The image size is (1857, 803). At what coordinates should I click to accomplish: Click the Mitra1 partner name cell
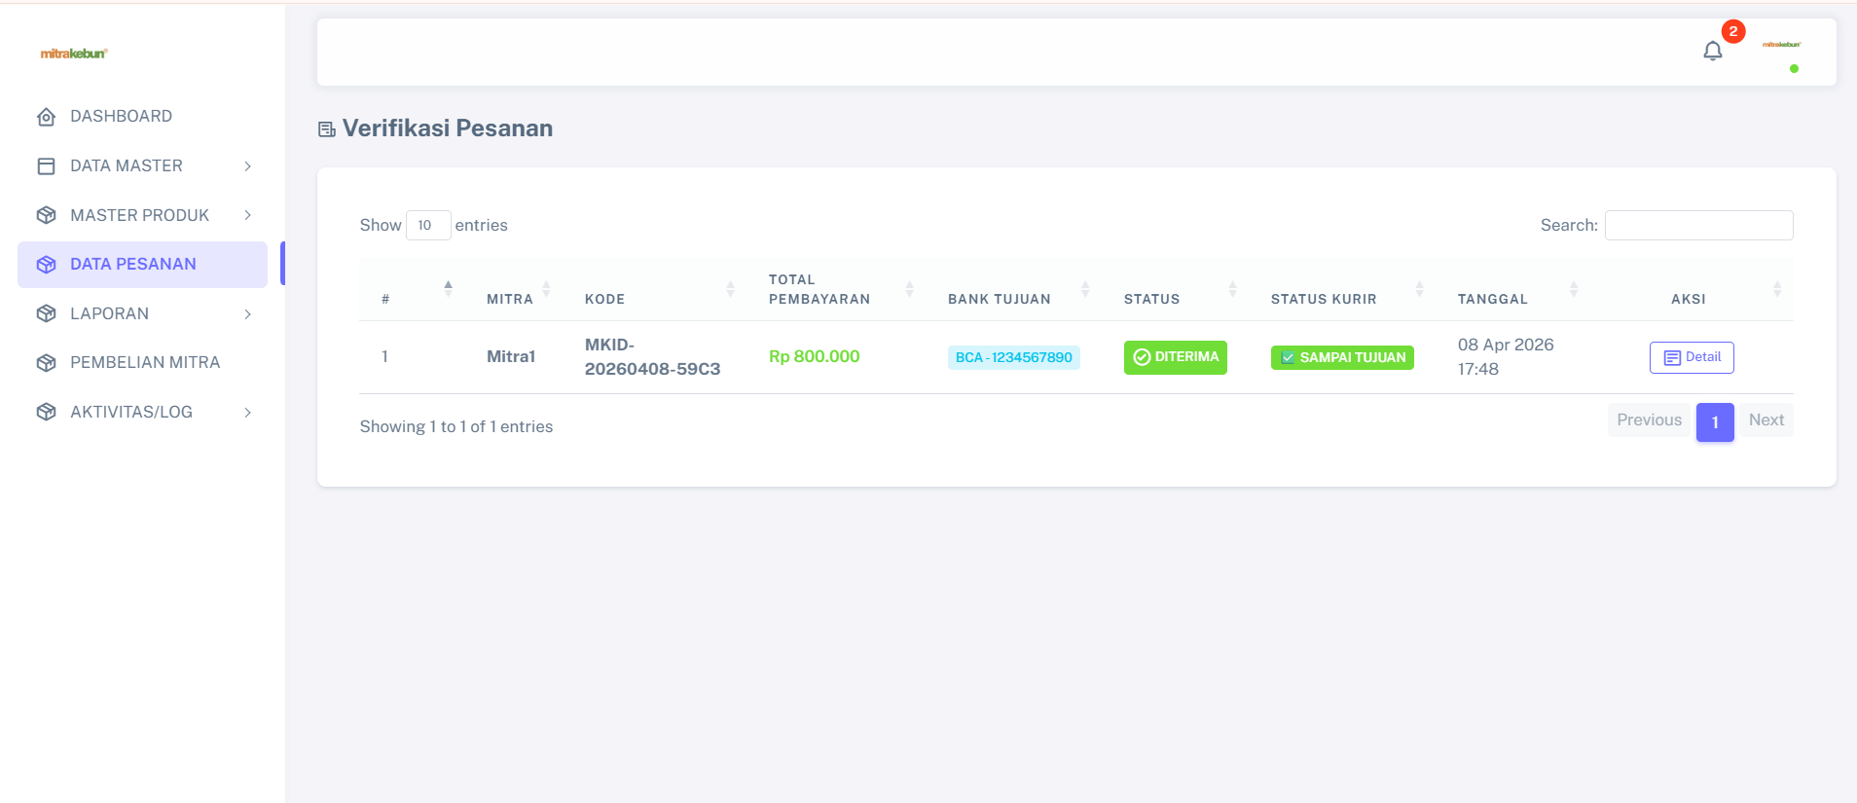511,357
